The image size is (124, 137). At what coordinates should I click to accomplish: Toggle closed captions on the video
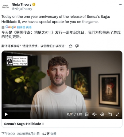click(87, 114)
